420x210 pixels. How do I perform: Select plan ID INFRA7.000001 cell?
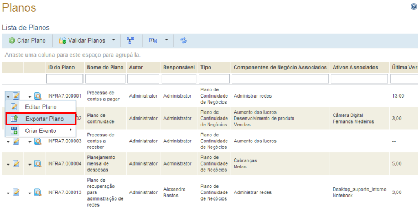tap(65, 96)
